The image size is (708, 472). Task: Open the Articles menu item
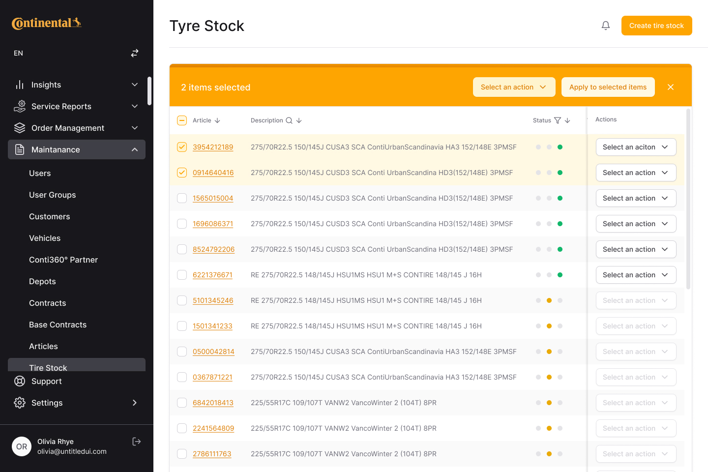point(43,346)
